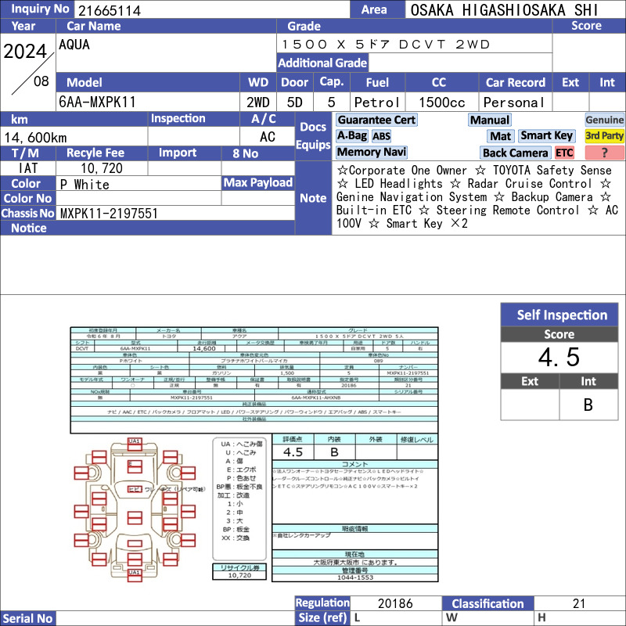Click chassis number MXPK11-2197551
This screenshot has width=626, height=626.
point(109,213)
